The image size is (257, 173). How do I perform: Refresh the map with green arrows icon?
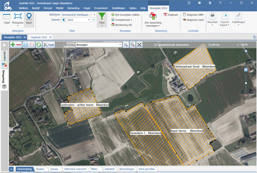pos(39,45)
